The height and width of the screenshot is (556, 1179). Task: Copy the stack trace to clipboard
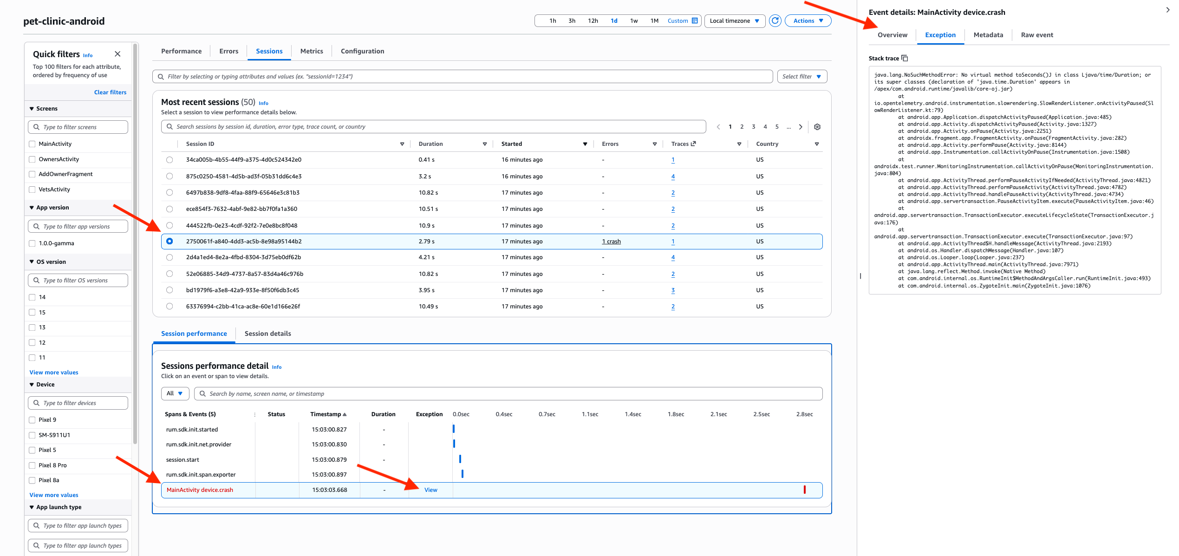(x=905, y=58)
